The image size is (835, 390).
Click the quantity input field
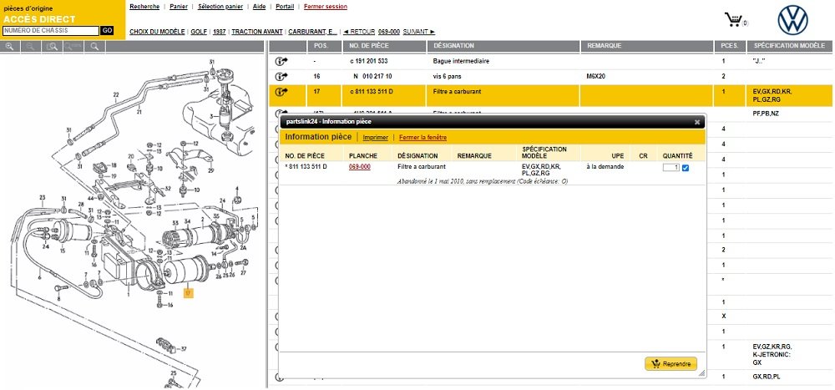tap(671, 167)
